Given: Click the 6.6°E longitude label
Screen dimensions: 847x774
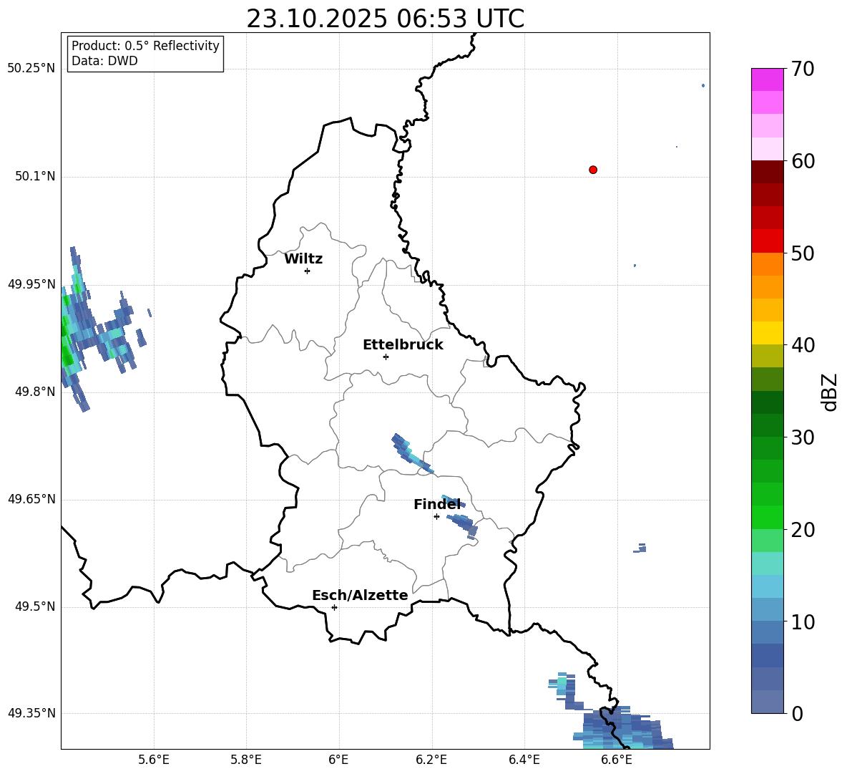Looking at the screenshot, I should tap(617, 760).
